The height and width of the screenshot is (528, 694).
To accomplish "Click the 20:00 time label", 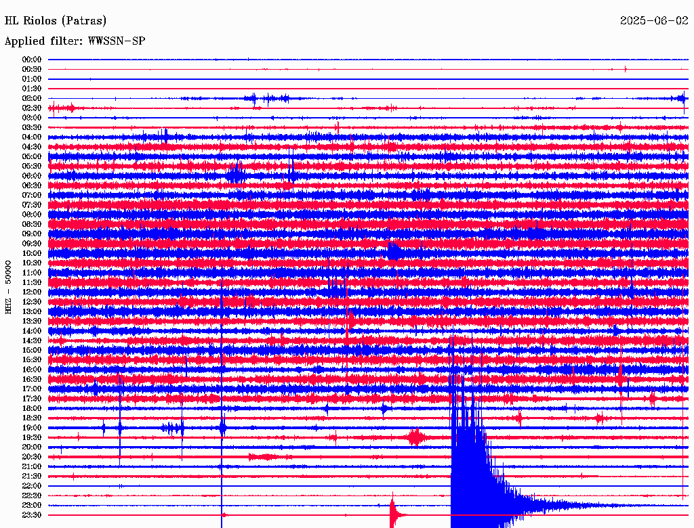I will coord(32,447).
